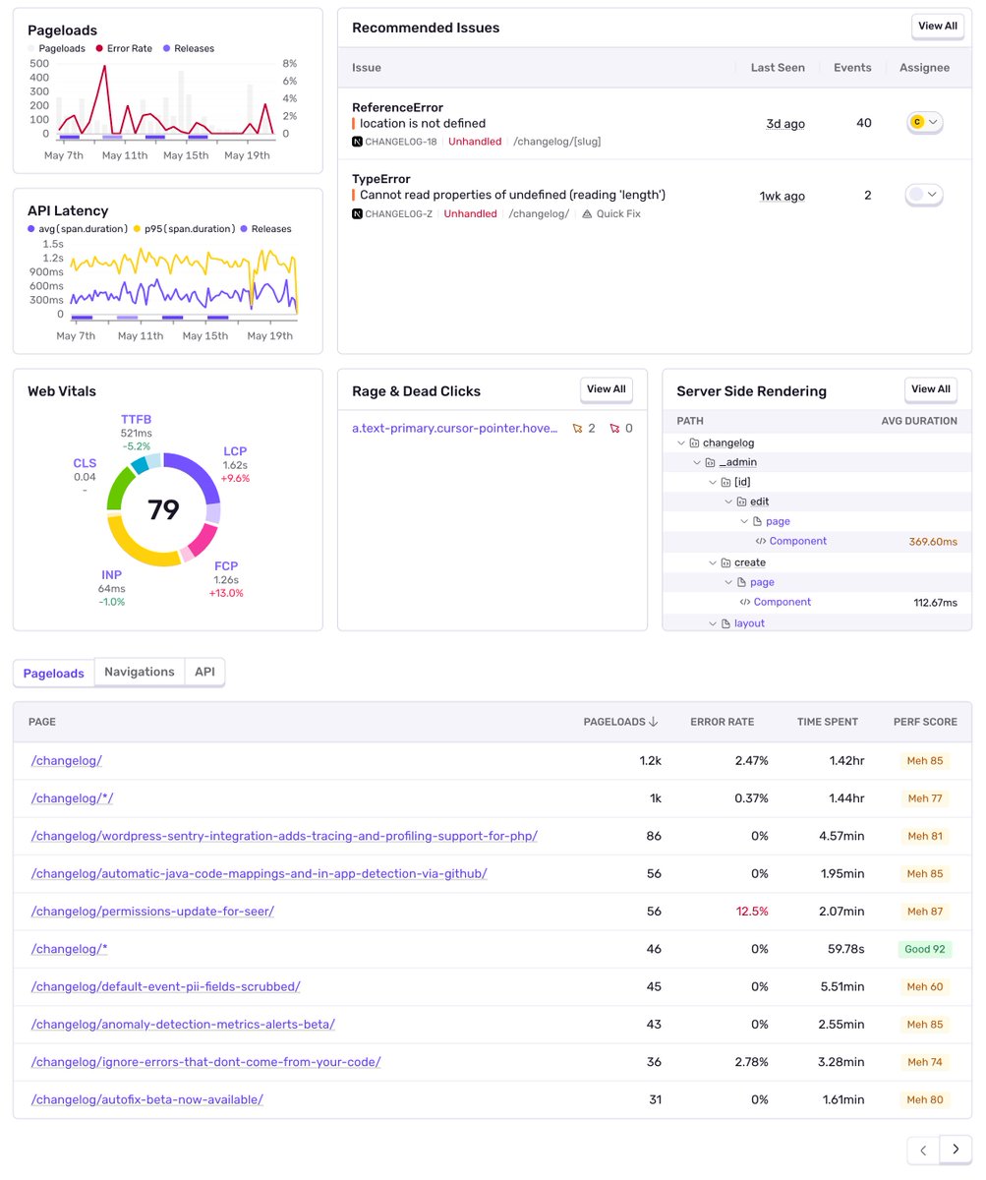Screen dimensions: 986x1180
Task: Click the 79 performance score in the Web Vitals donut
Action: coord(163,509)
